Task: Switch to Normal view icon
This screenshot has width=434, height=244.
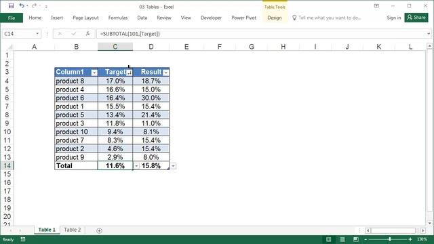Action: point(328,239)
